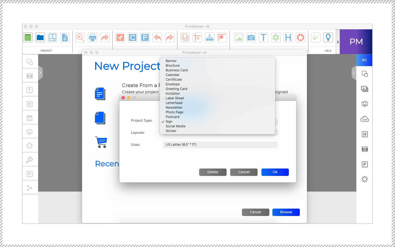Screen dimensions: 395x247
Task: Click the green flower clip art icon
Action: pyautogui.click(x=276, y=37)
